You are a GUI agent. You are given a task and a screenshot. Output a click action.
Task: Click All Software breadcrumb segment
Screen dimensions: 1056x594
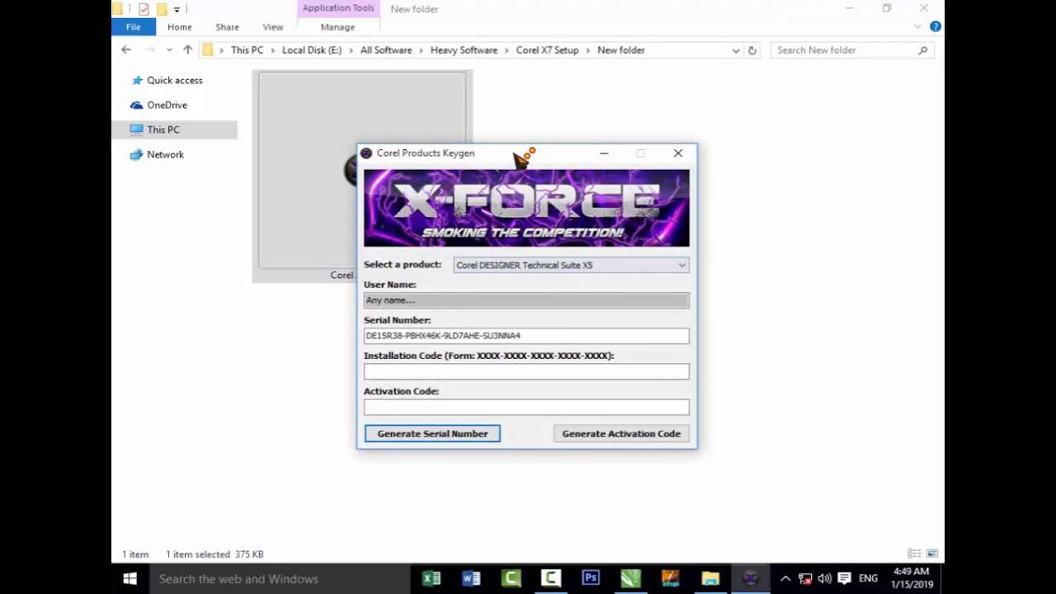(386, 50)
